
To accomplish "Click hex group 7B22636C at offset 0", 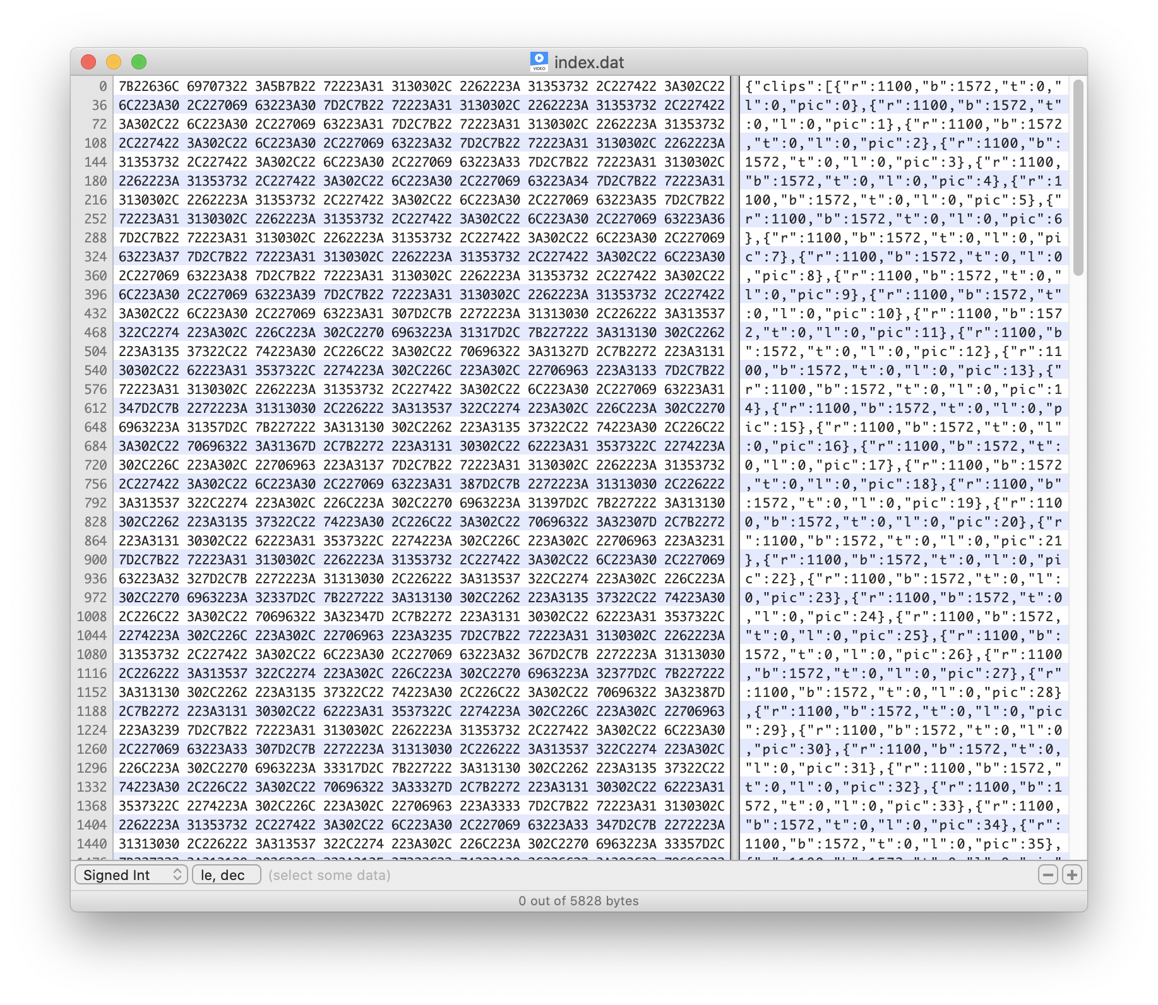I will coord(149,86).
